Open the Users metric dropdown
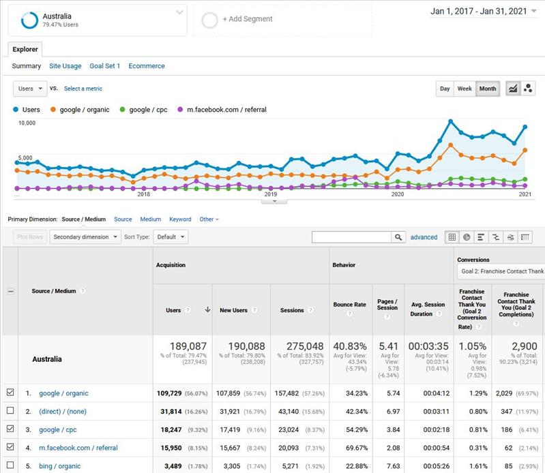545x473 pixels. click(30, 89)
